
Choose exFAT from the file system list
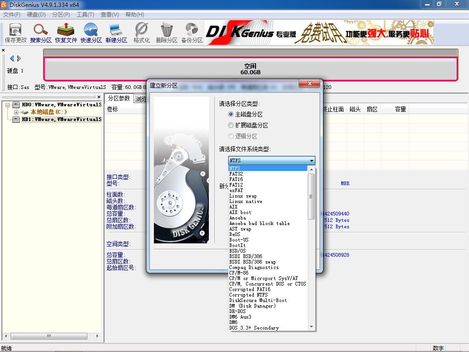[x=268, y=190]
